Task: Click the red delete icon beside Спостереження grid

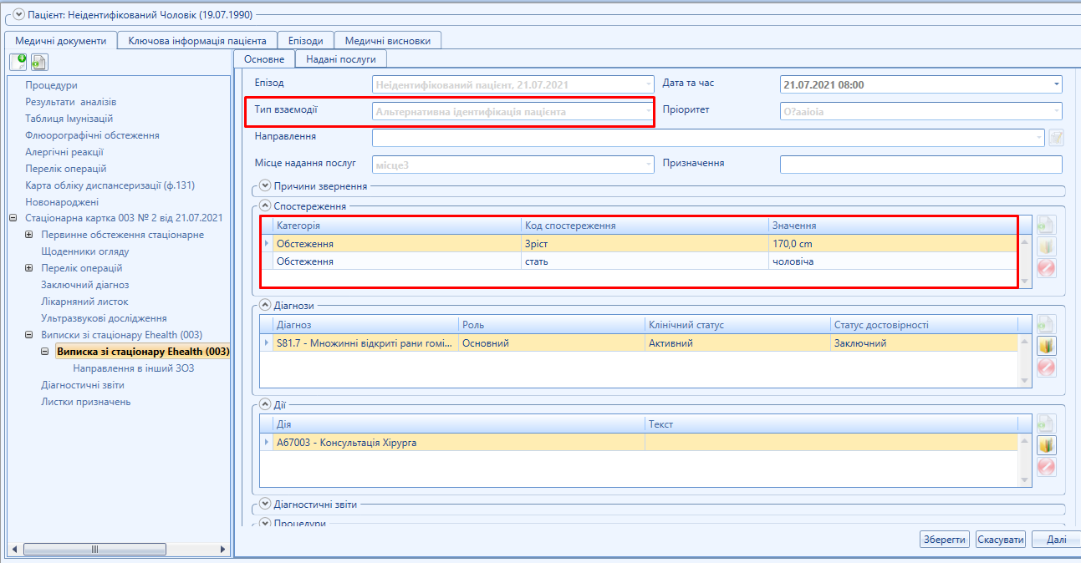Action: point(1046,268)
